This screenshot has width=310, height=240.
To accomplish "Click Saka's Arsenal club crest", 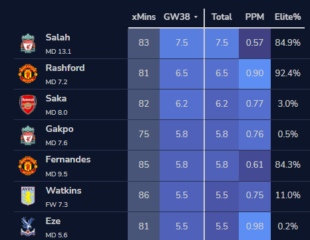I will pos(28,104).
